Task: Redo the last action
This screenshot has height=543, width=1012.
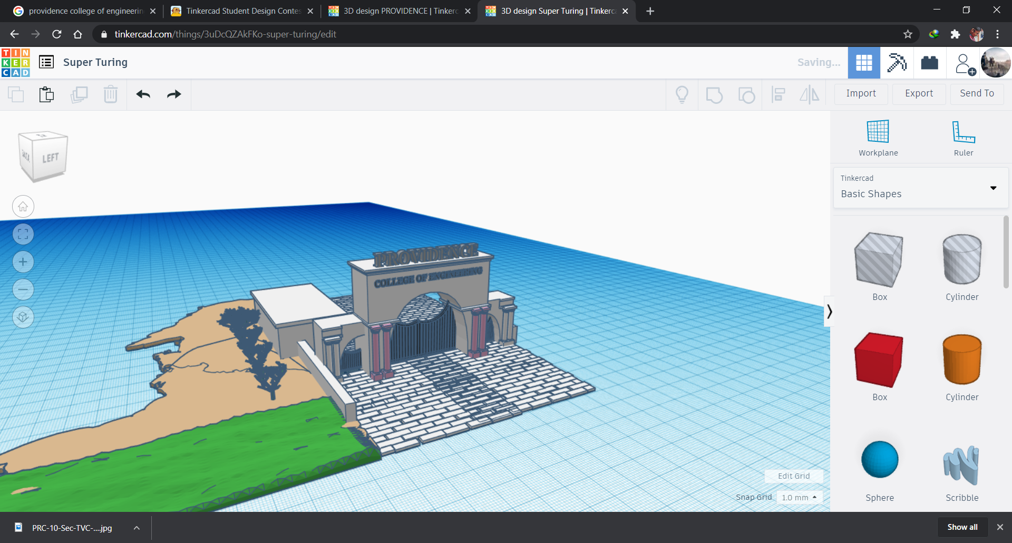Action: pyautogui.click(x=174, y=94)
